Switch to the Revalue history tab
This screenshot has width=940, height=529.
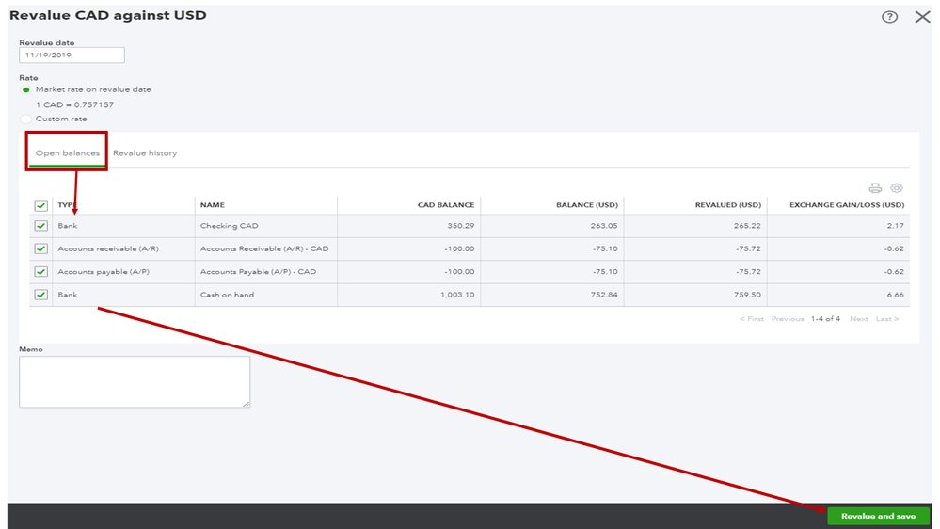(145, 152)
